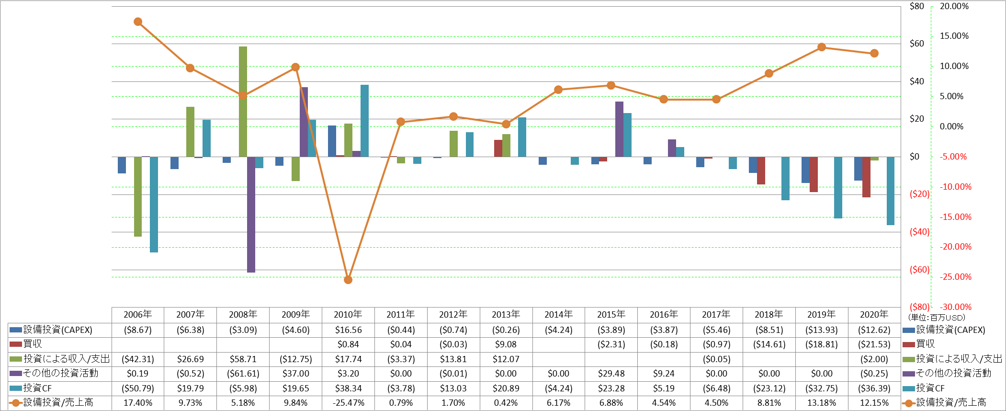Select the $37.00 other activities cell for 2009年
The height and width of the screenshot is (411, 1006).
(296, 374)
